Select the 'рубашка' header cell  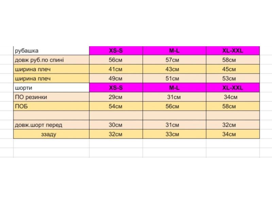coord(51,51)
